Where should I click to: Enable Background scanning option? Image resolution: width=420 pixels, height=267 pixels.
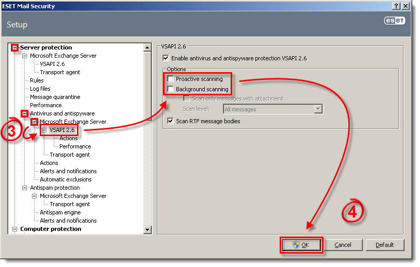tap(170, 89)
